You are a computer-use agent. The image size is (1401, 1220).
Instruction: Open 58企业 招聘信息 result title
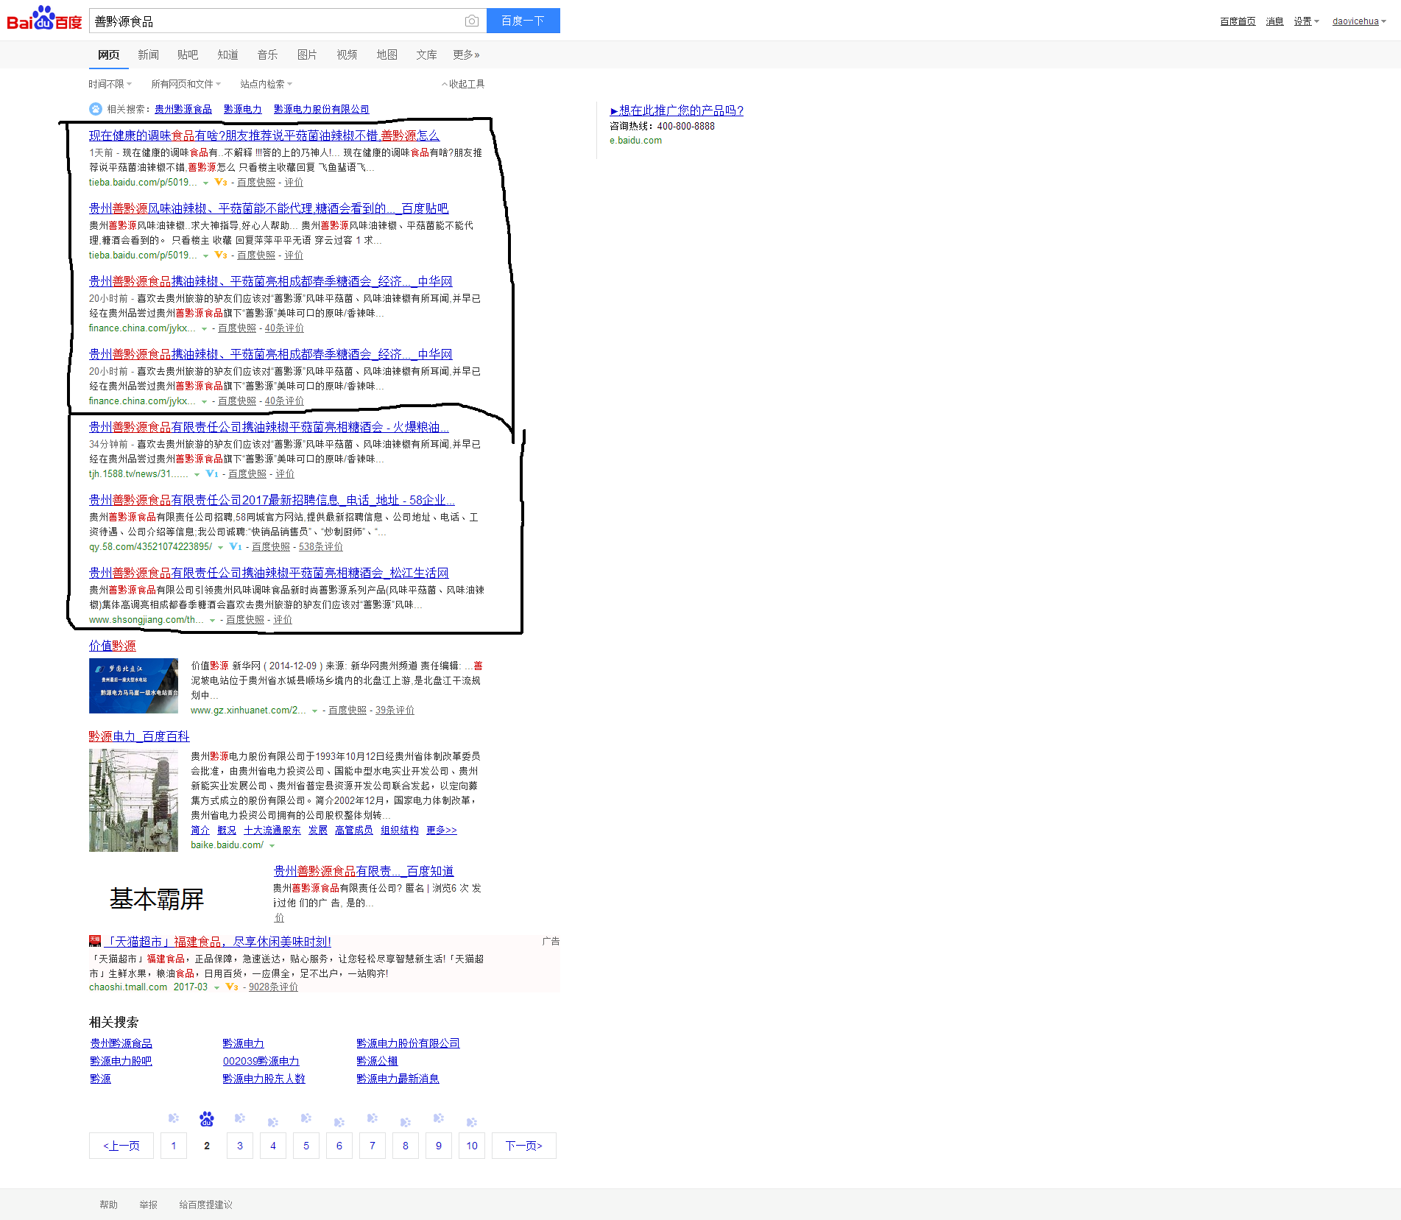click(x=272, y=500)
